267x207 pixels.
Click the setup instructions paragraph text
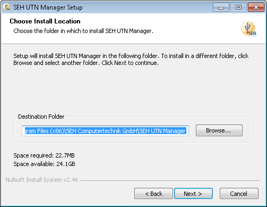tap(131, 59)
